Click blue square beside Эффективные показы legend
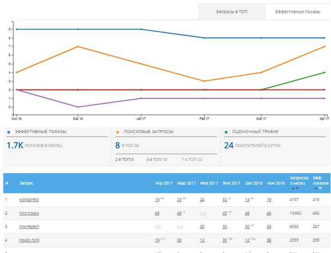 [x=8, y=132]
